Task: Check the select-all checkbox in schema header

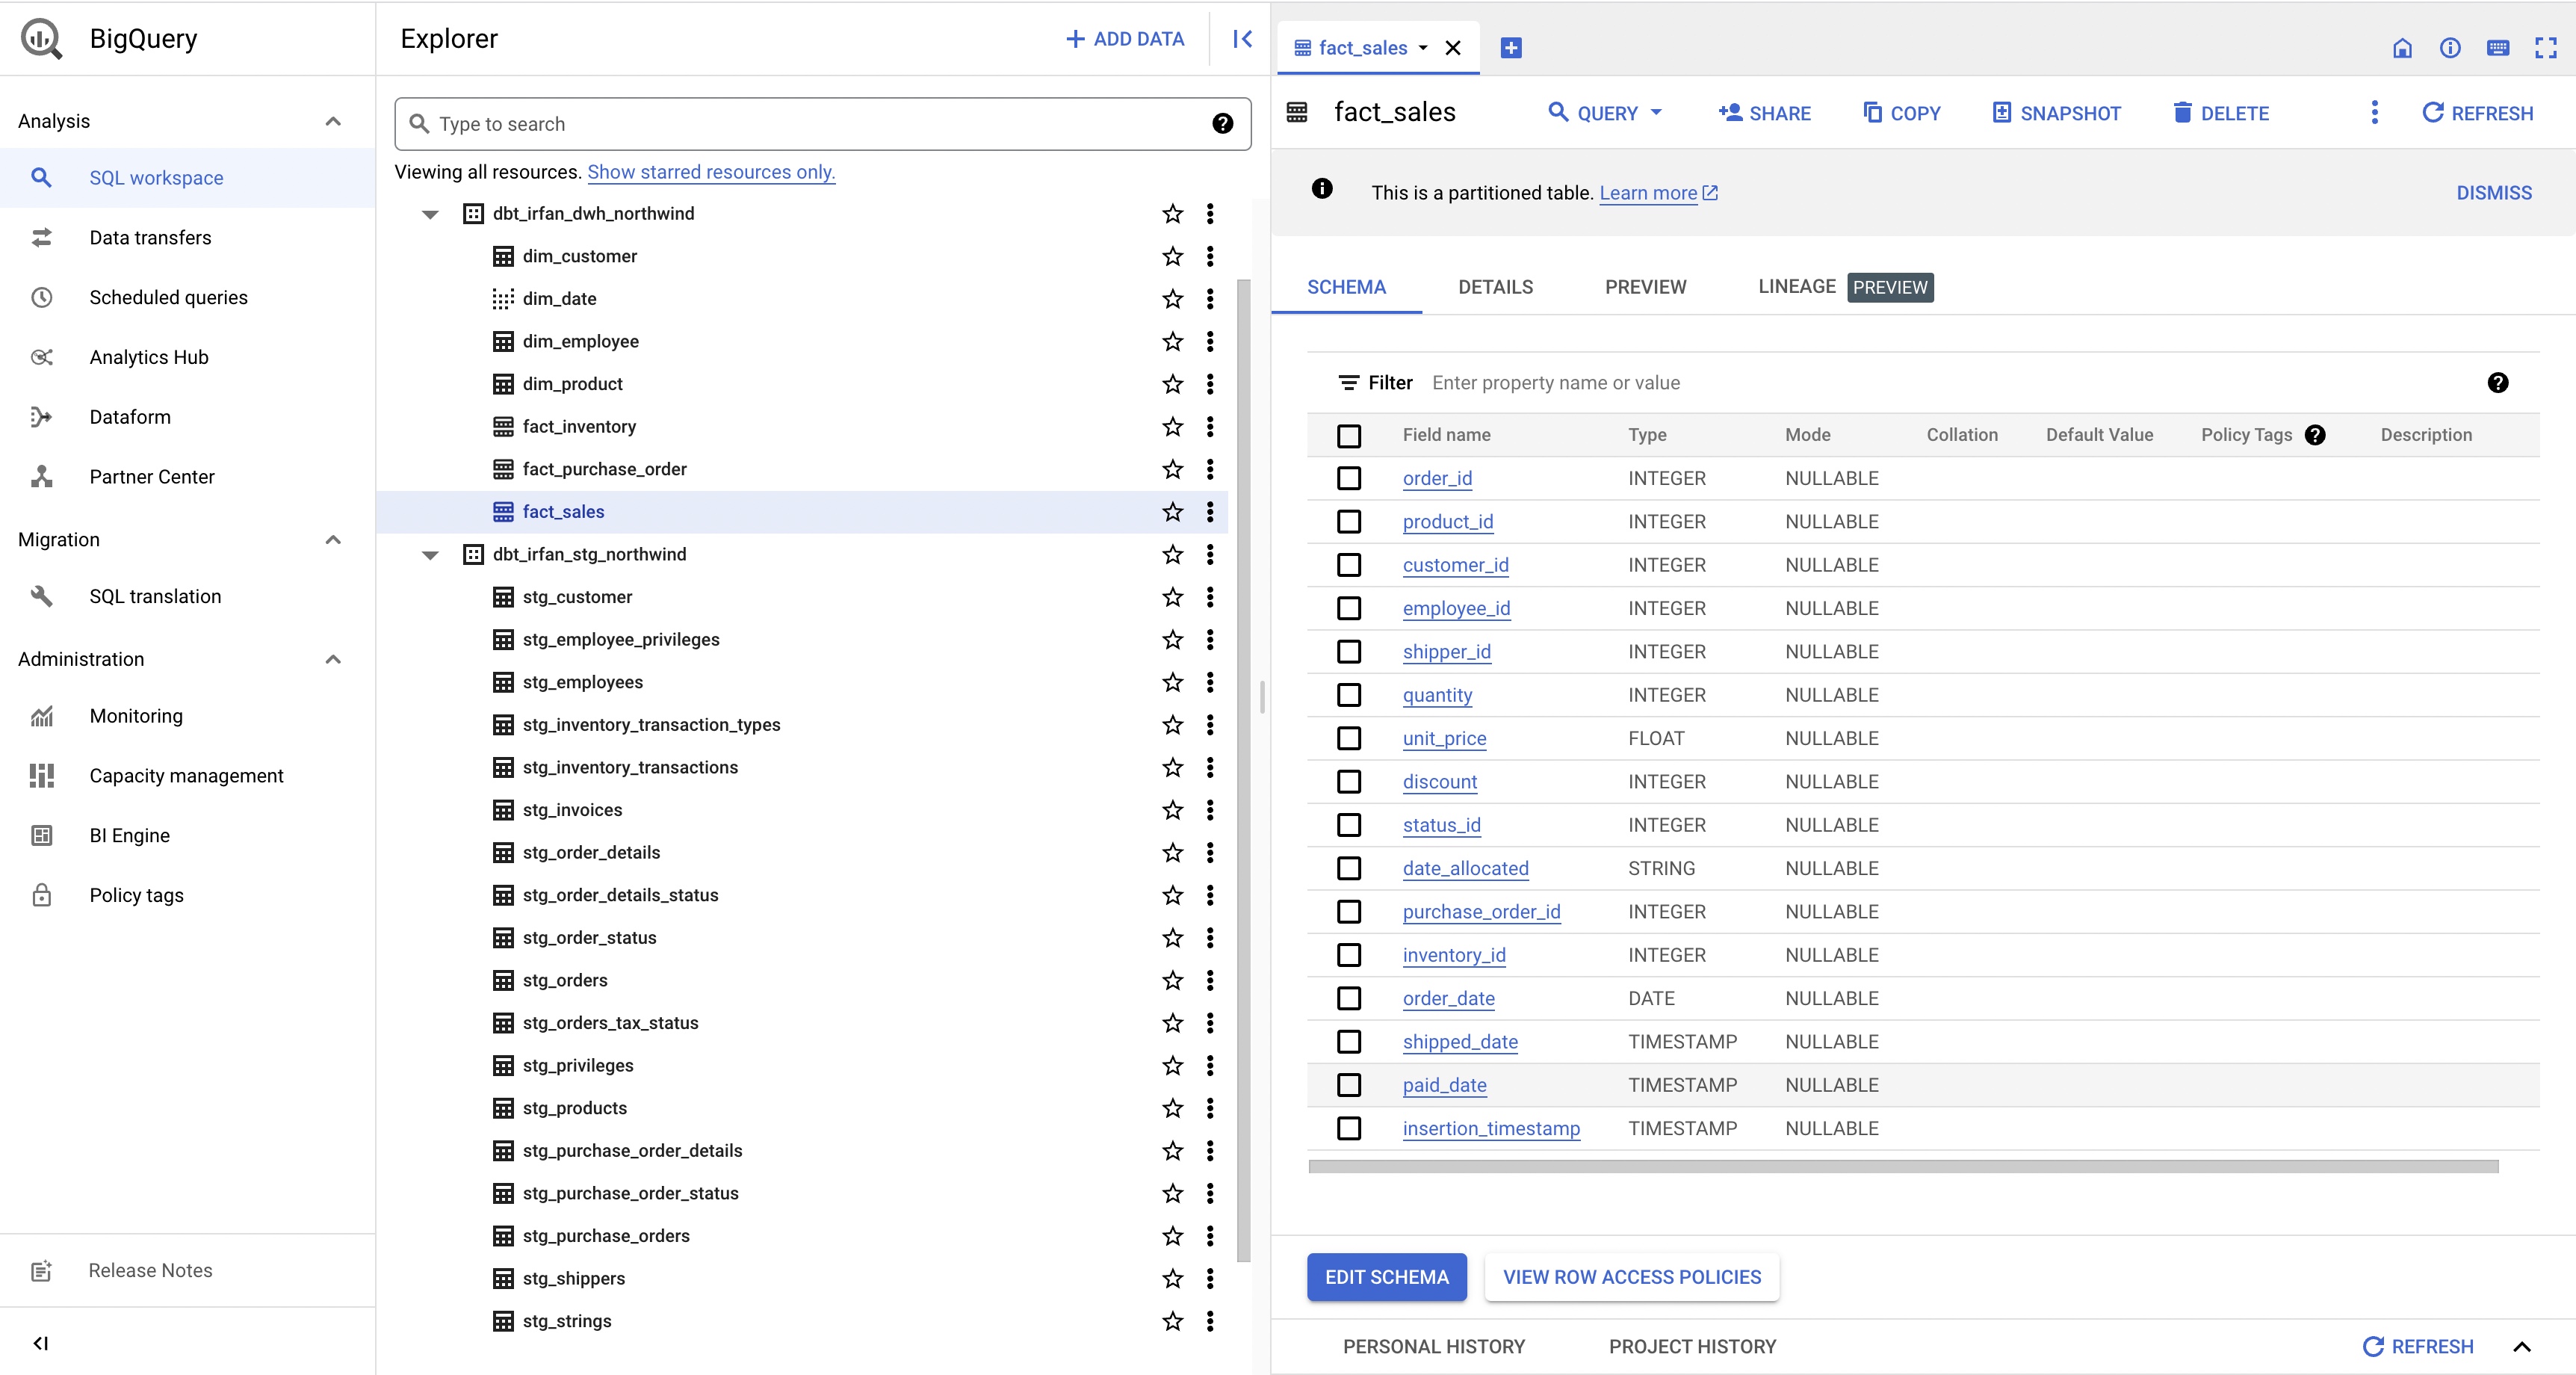Action: 1349,436
